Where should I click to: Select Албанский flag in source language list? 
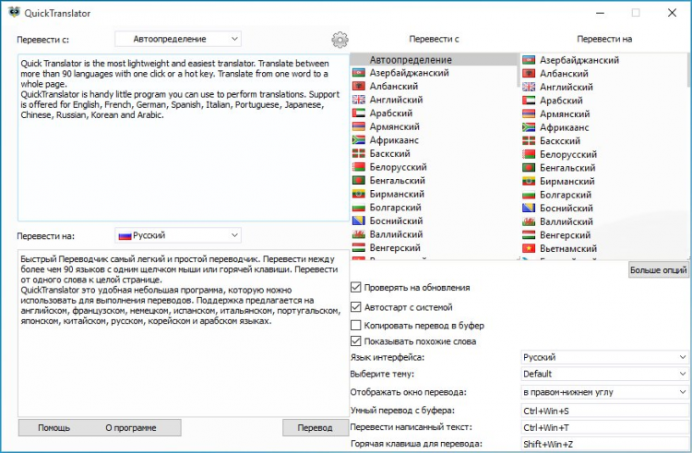358,87
